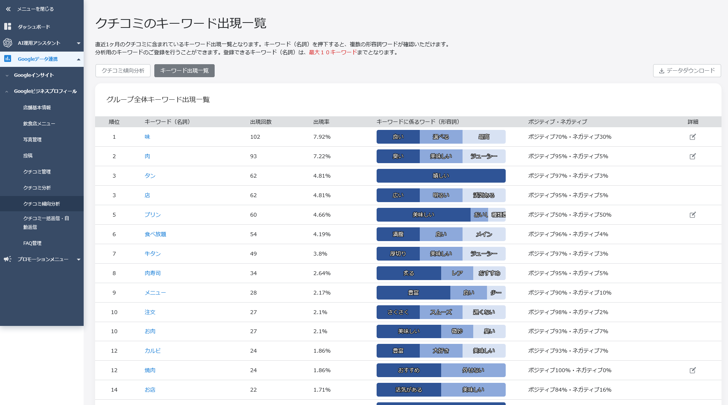Click the dashboard icon in sidebar

[x=8, y=26]
